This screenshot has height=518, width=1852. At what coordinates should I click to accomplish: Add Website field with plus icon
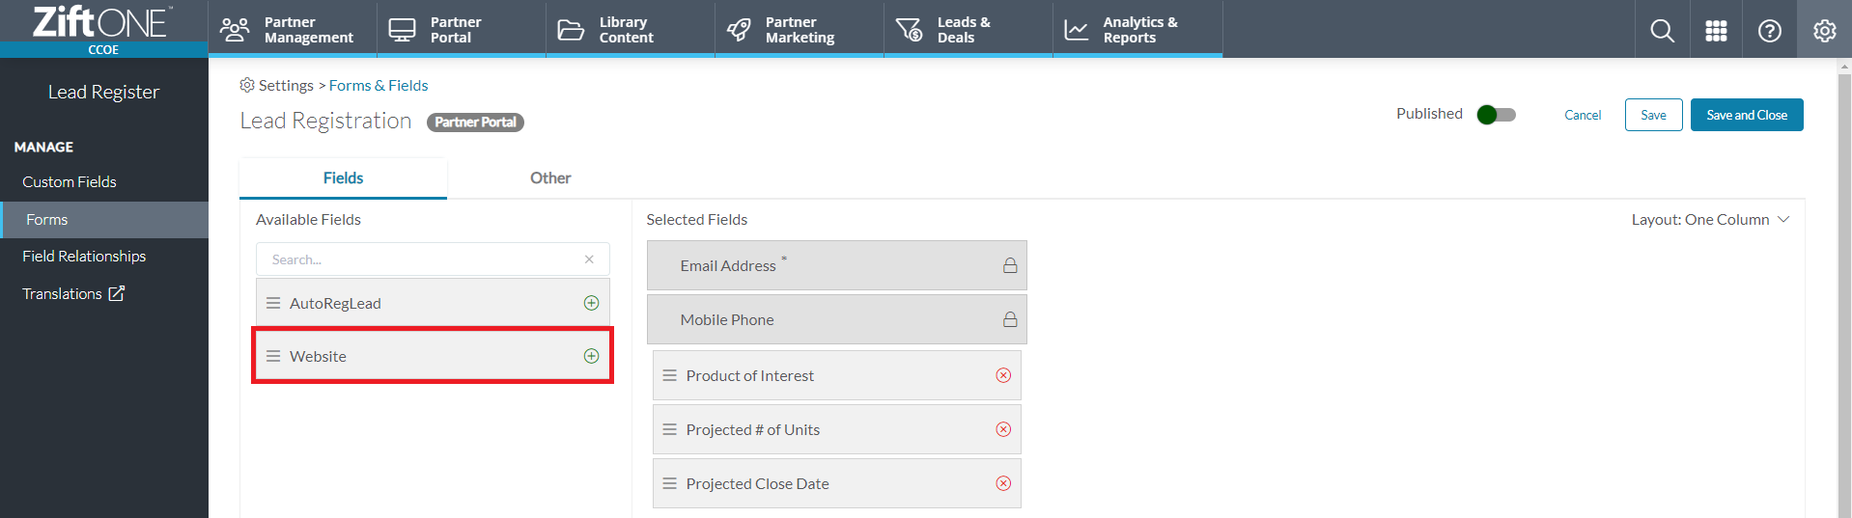coord(591,356)
